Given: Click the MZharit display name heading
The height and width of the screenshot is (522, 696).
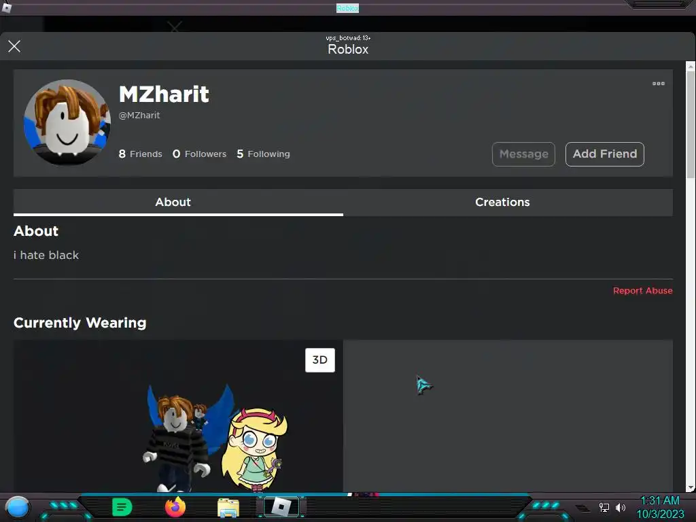Looking at the screenshot, I should click(164, 94).
